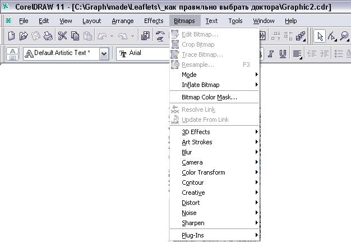
Task: Expand the Distort submenu
Action: [214, 203]
